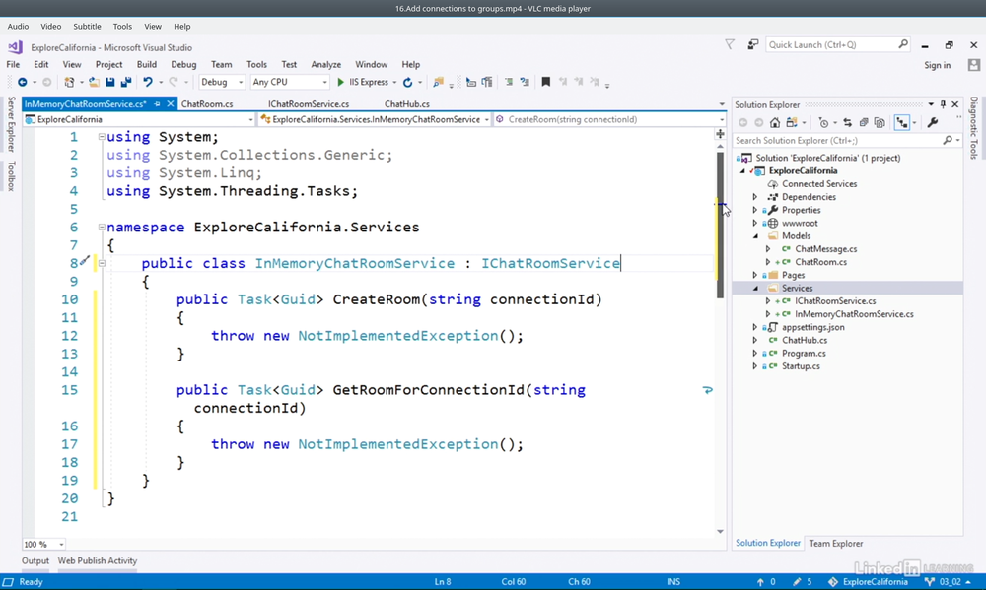The width and height of the screenshot is (986, 590).
Task: Open the Any CPU platform dropdown
Action: [324, 82]
